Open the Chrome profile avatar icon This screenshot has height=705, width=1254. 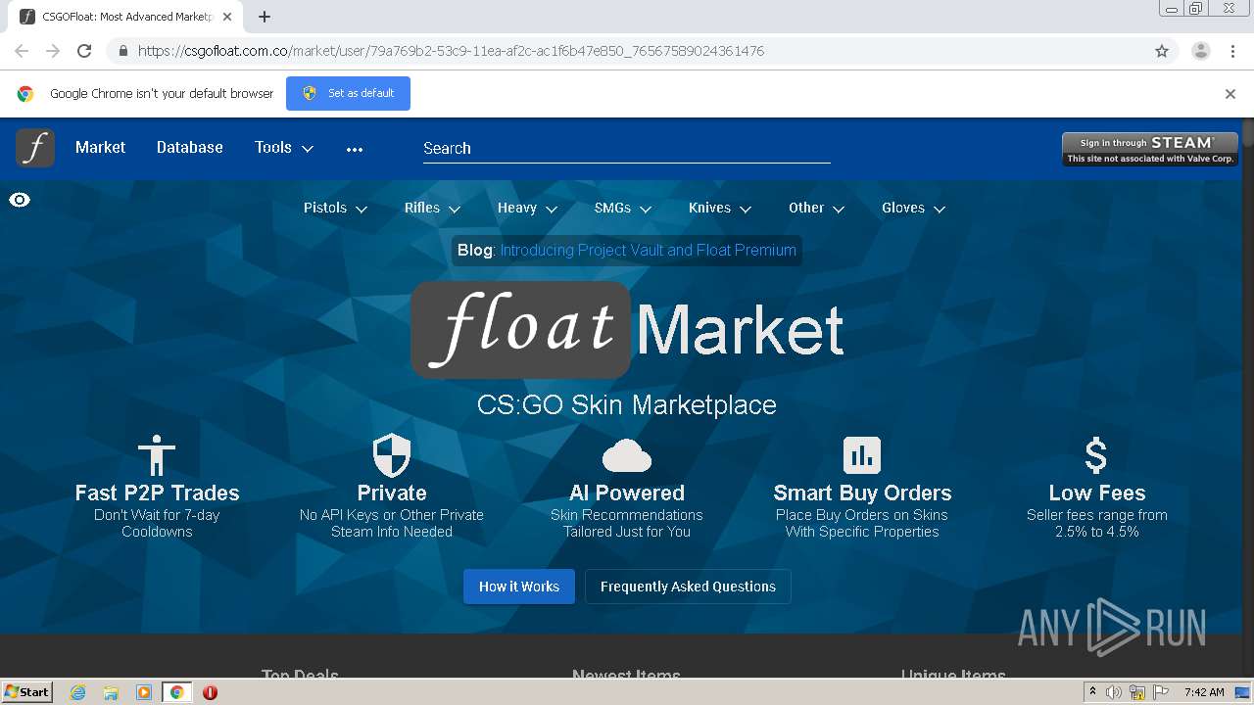coord(1200,51)
